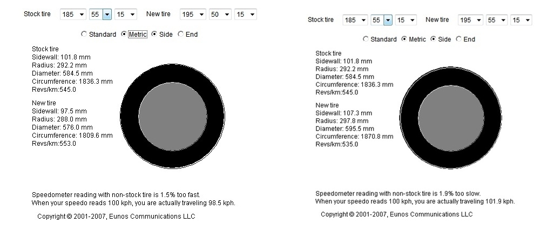Click new tire 'Sidewall: 97.5 mm' text
The height and width of the screenshot is (230, 554).
coord(59,111)
